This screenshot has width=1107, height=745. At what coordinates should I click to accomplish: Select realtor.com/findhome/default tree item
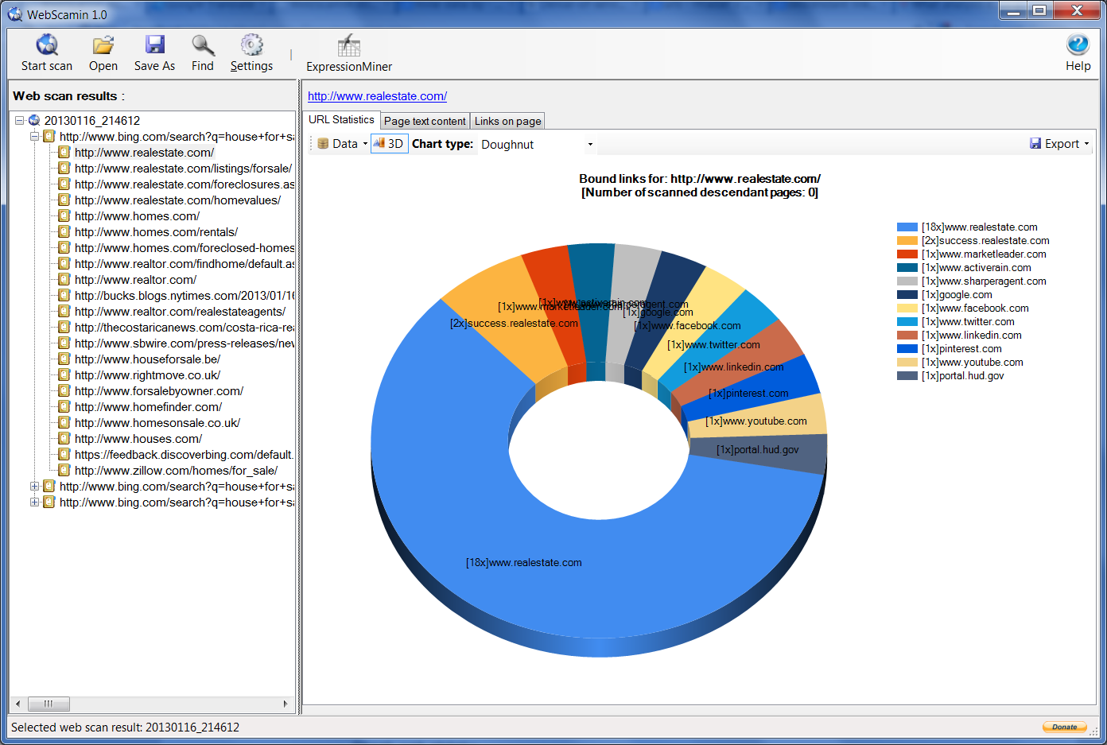tap(184, 264)
